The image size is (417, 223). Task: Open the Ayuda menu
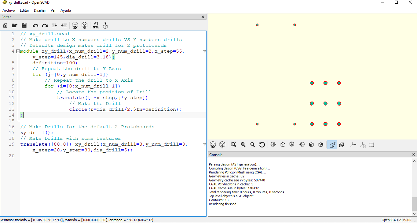click(66, 10)
